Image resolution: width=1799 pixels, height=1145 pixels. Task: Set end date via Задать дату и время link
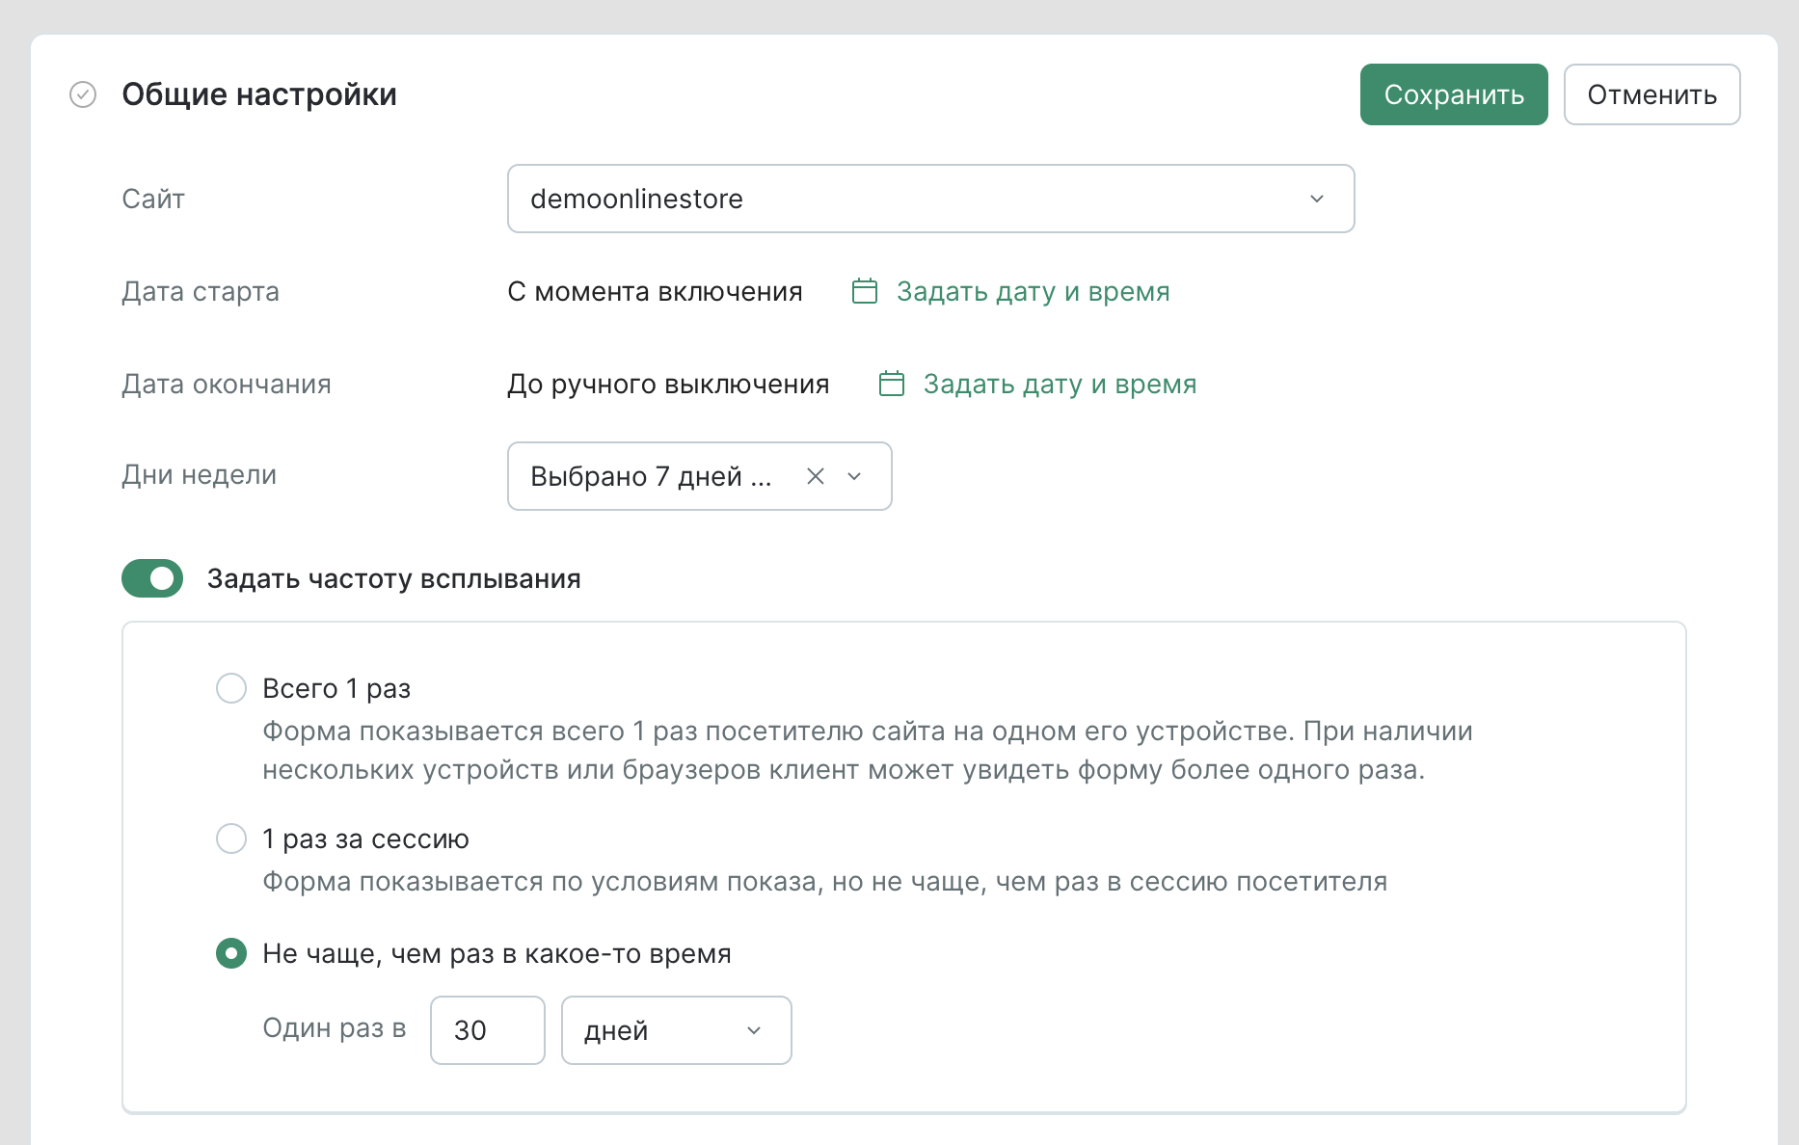point(1060,384)
